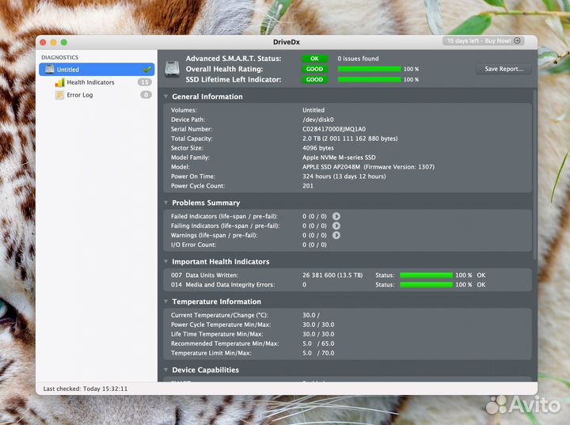This screenshot has height=425, width=570.
Task: Click the green checkmark on Untitled drive
Action: (x=146, y=70)
